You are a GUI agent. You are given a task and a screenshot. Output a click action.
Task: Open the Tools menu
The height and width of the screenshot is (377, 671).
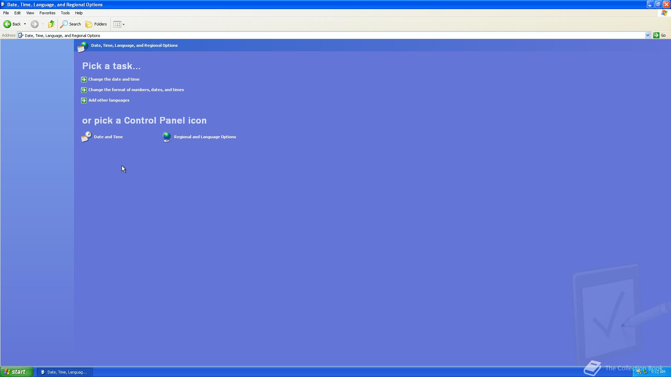65,13
